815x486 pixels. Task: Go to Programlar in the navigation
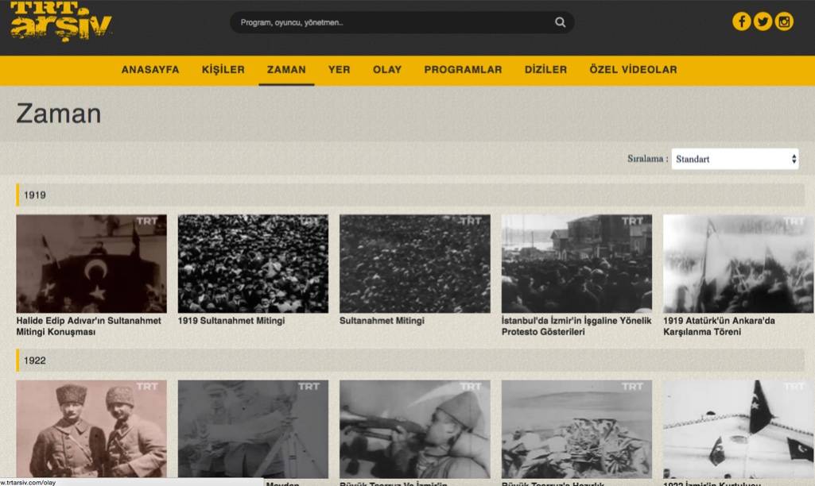[463, 70]
